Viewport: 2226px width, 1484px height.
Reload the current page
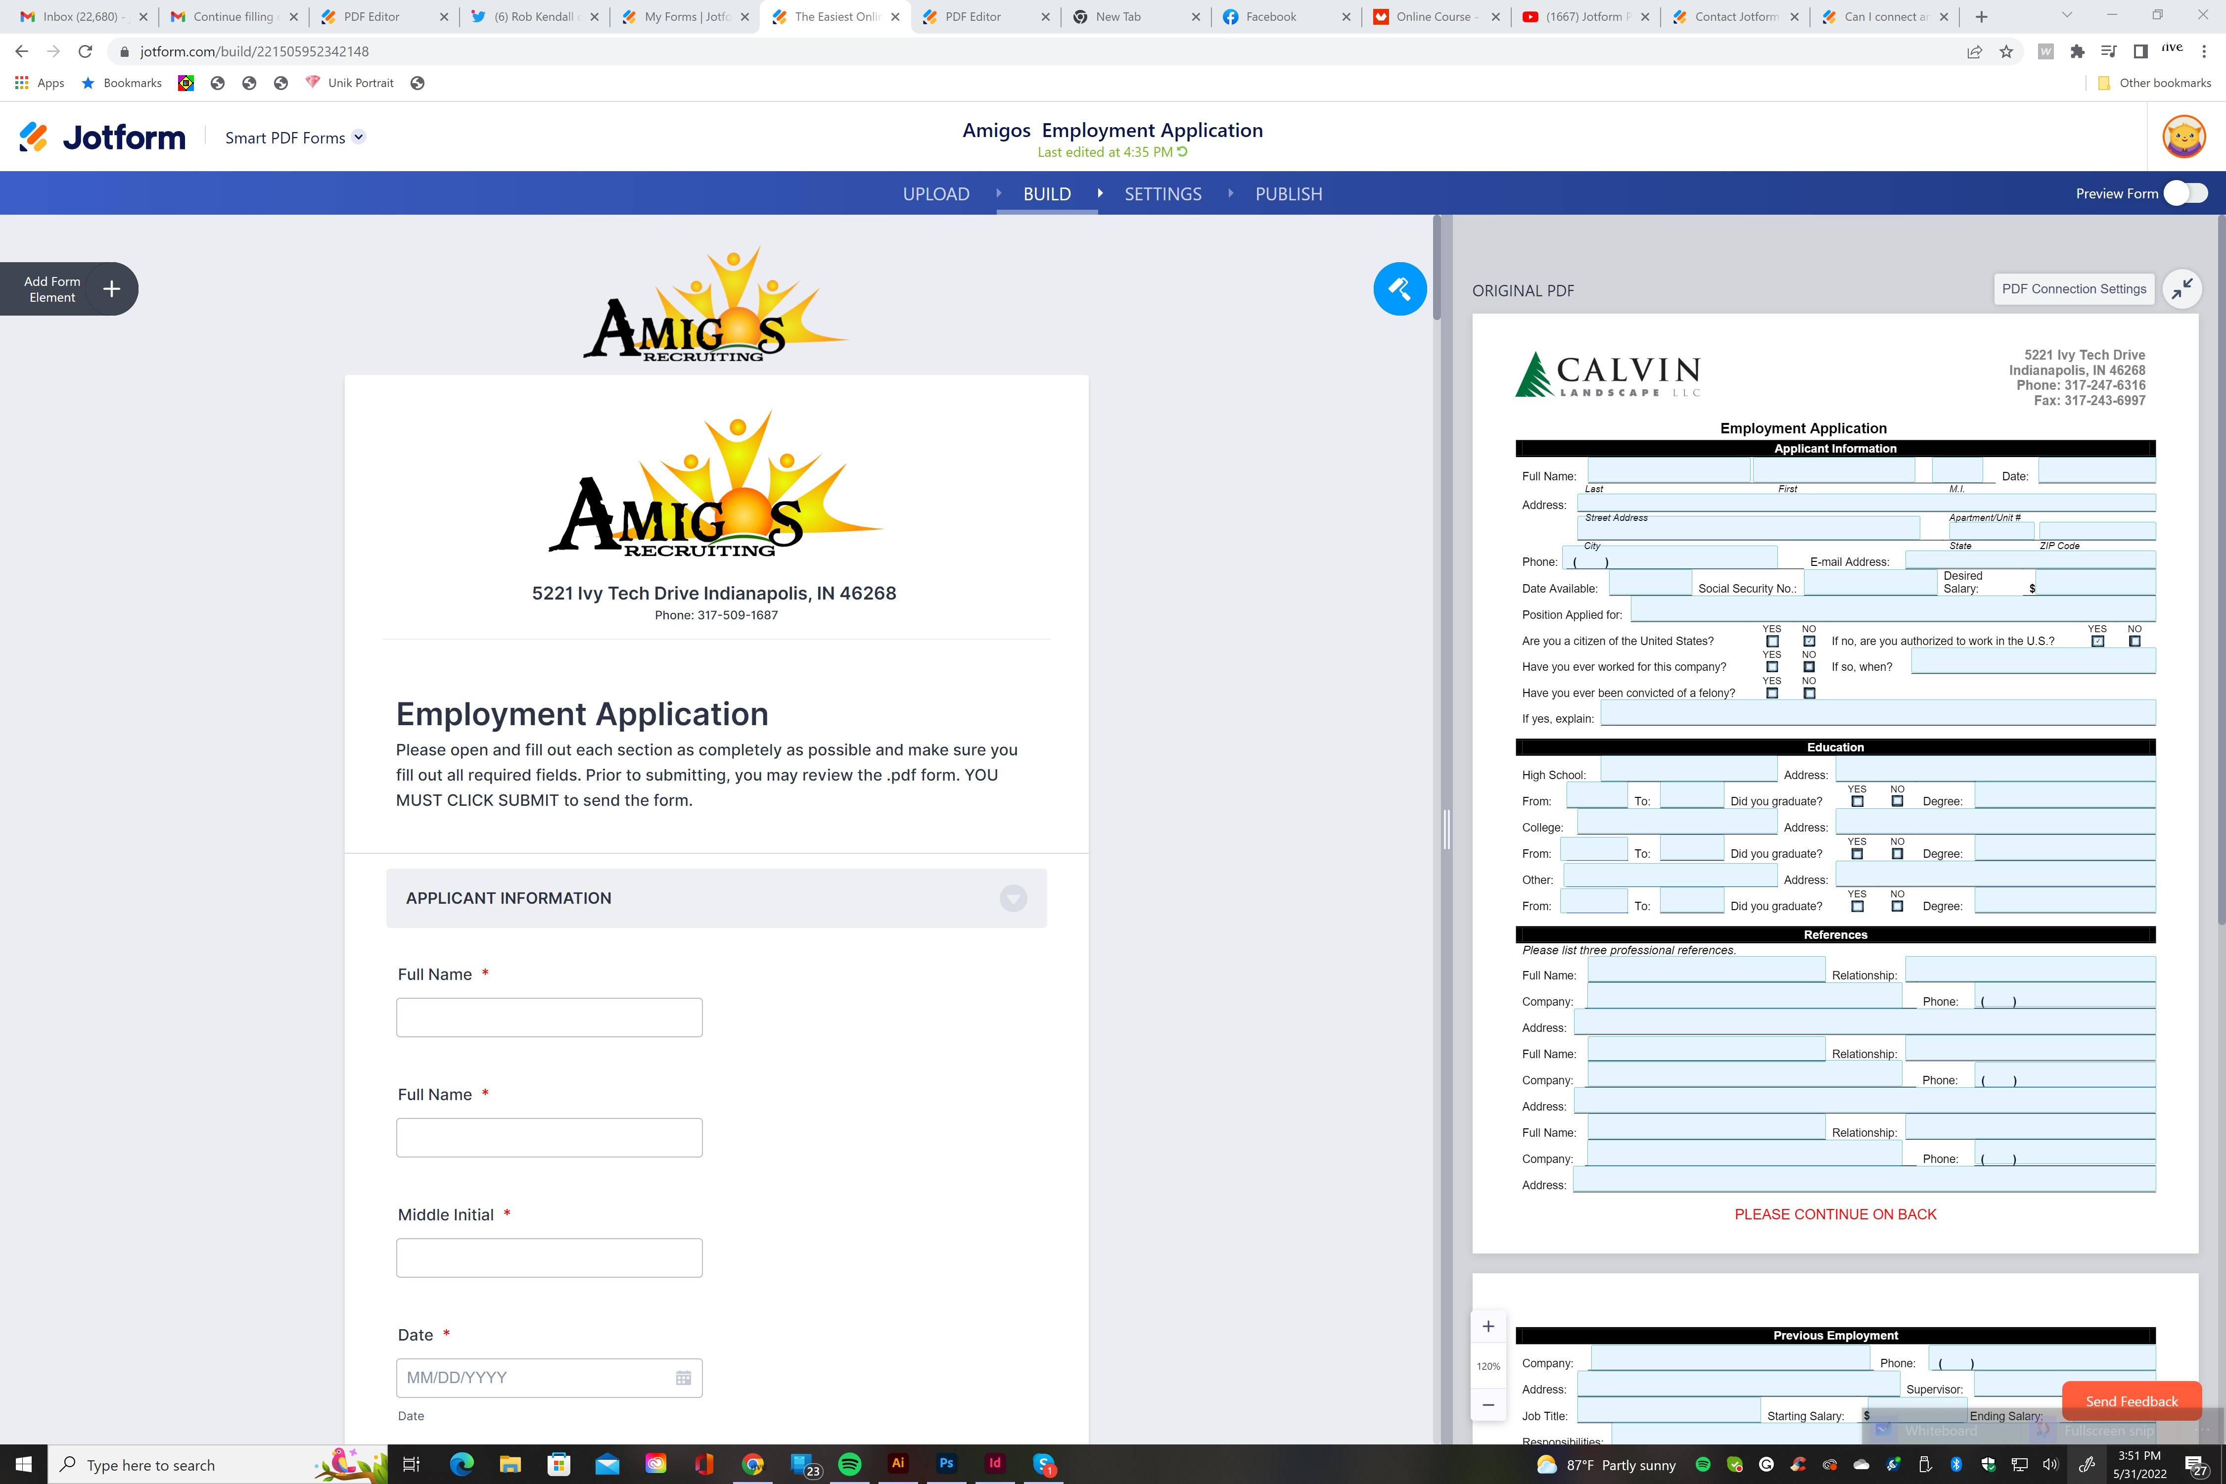pyautogui.click(x=85, y=51)
